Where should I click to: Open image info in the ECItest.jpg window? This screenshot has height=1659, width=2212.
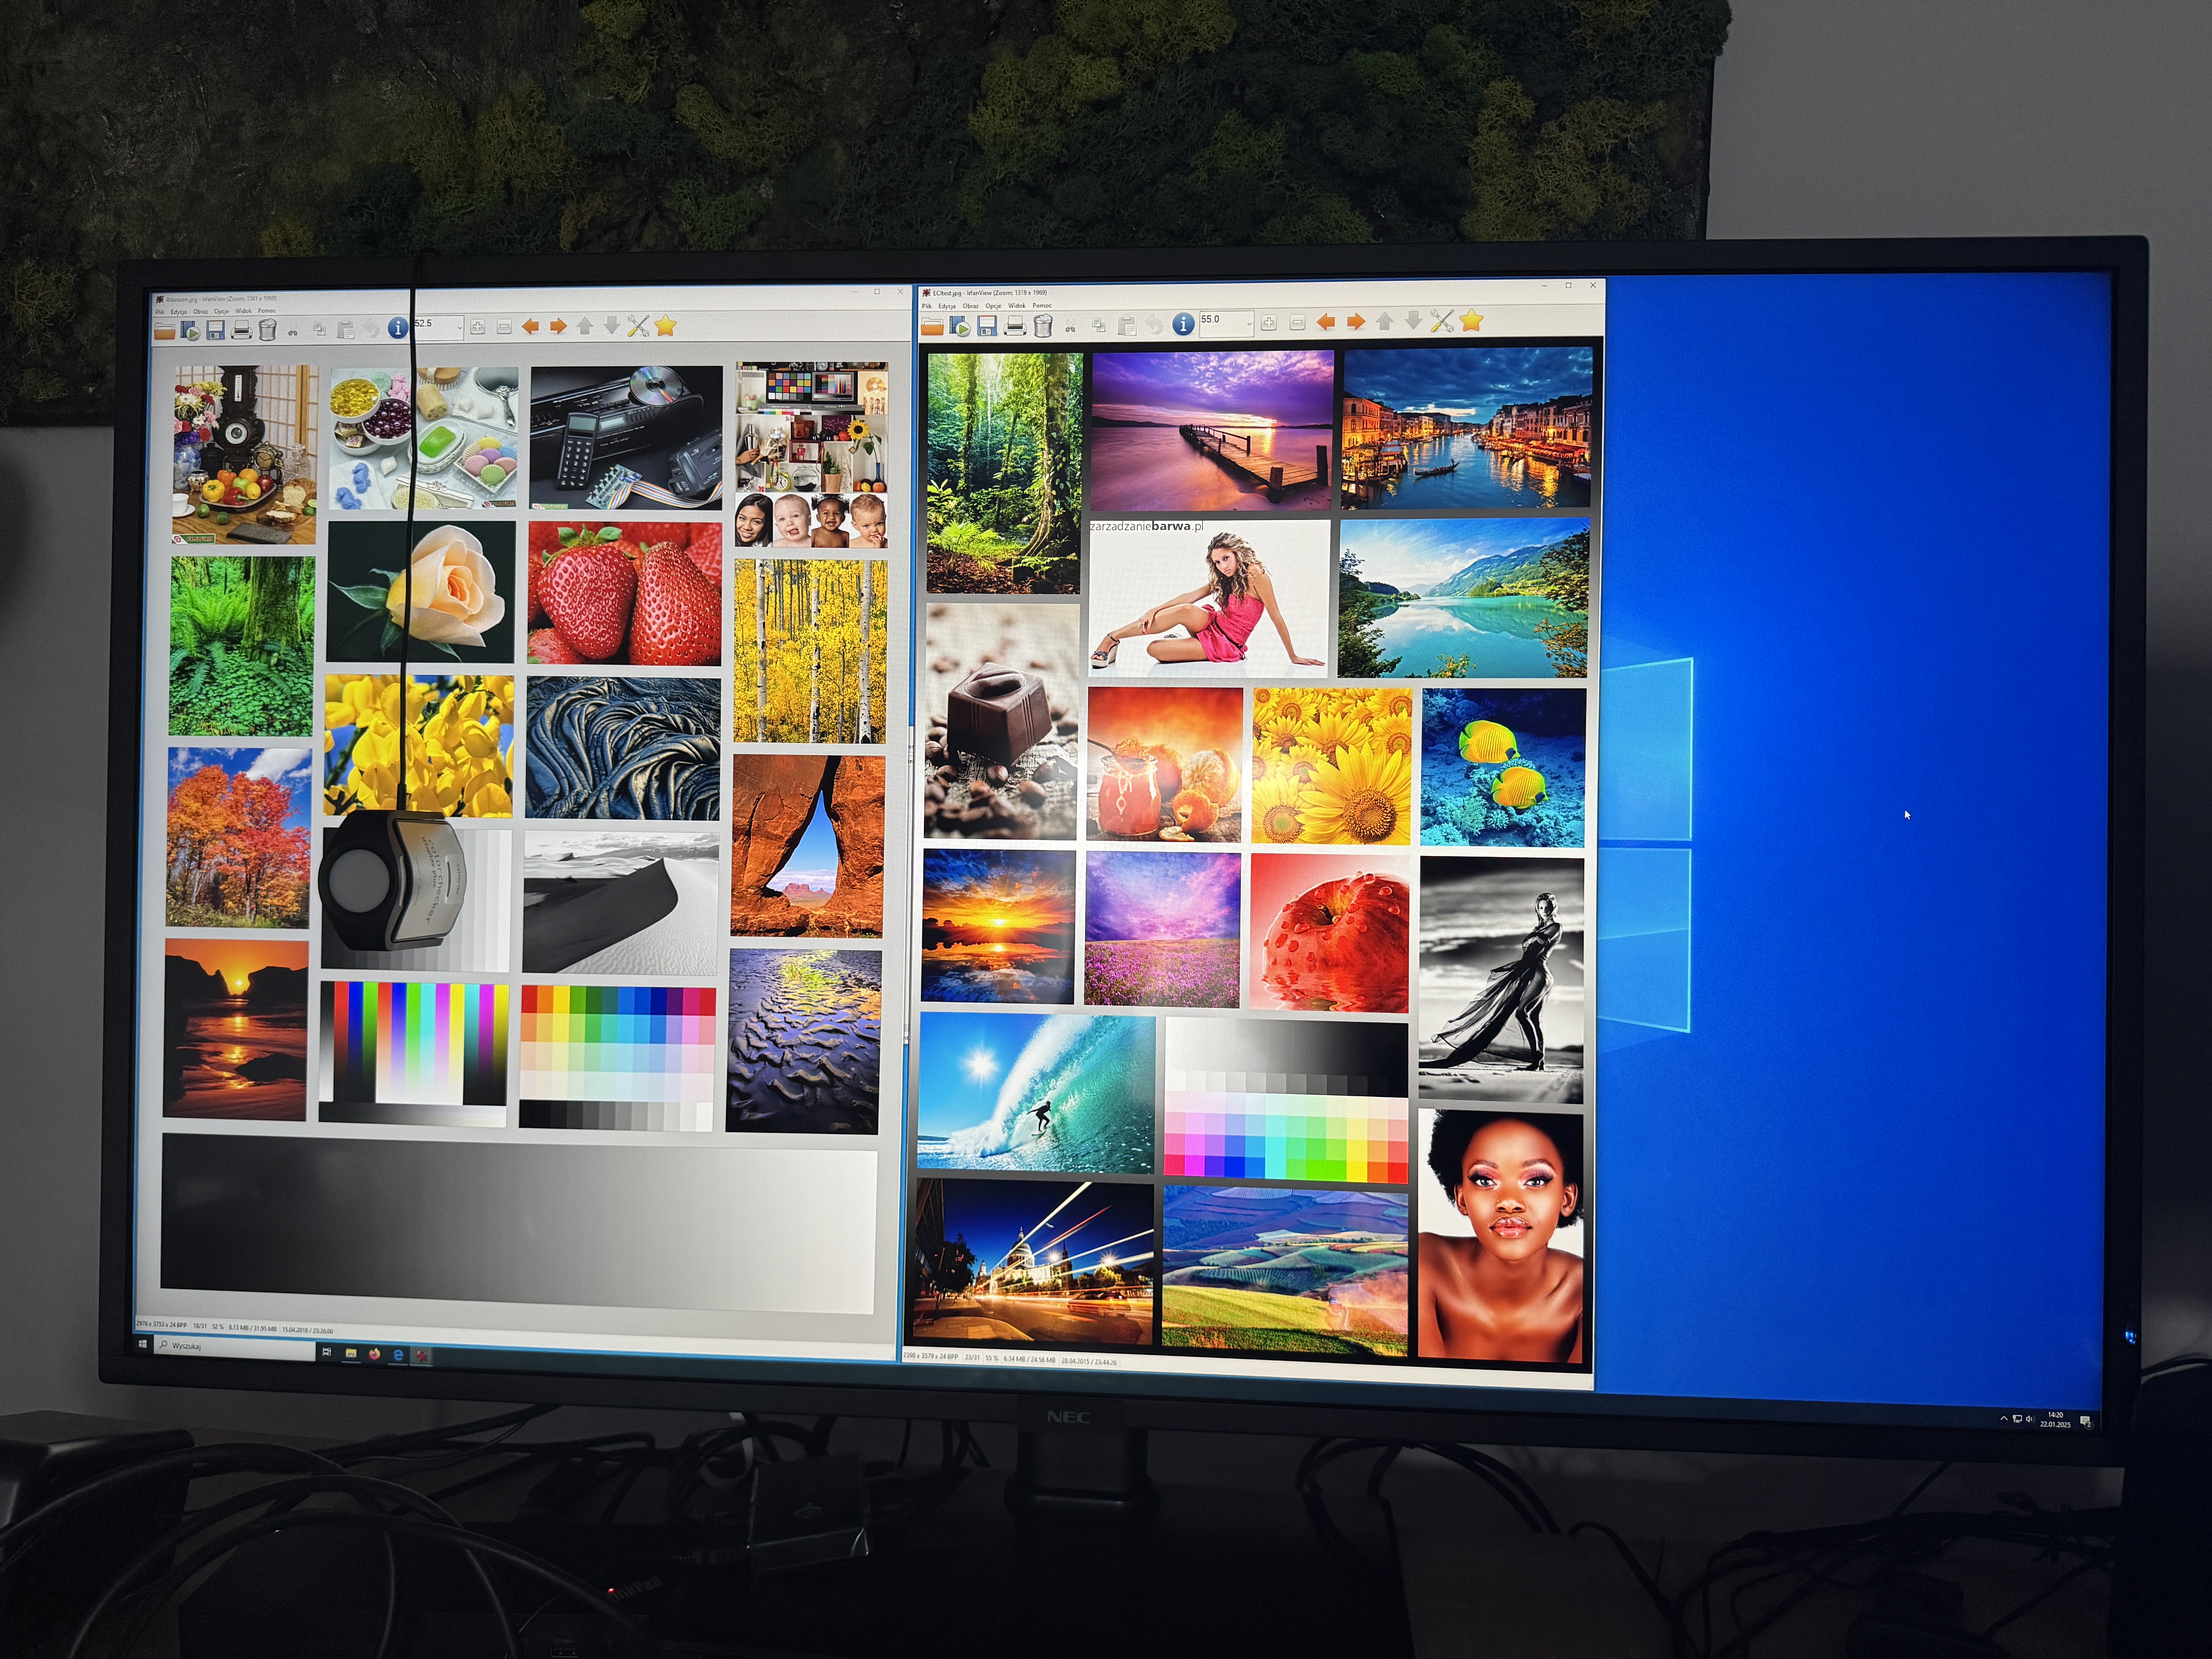pos(1183,324)
